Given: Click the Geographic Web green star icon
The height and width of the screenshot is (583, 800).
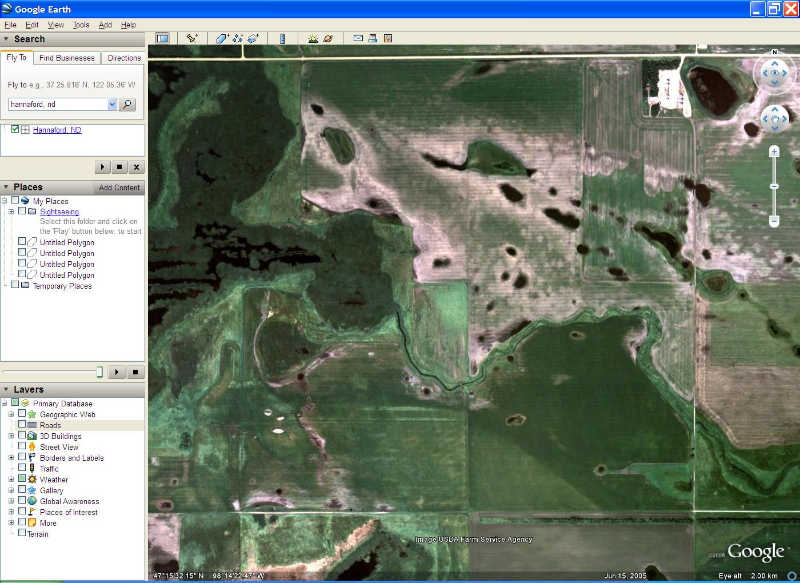Looking at the screenshot, I should tap(32, 414).
